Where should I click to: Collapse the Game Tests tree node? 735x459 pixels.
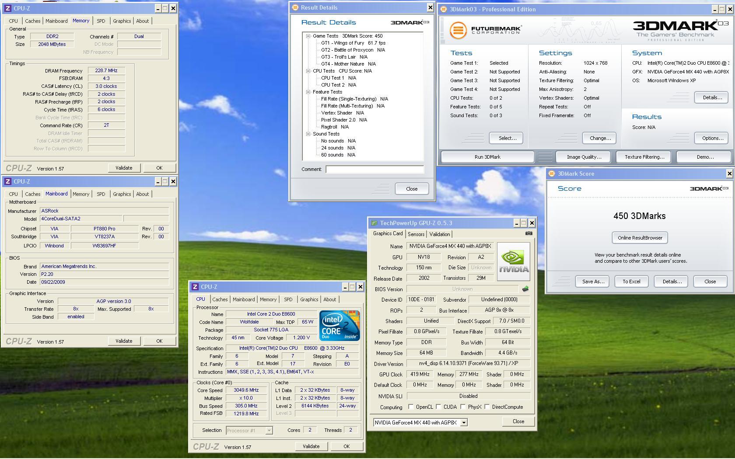pyautogui.click(x=308, y=36)
